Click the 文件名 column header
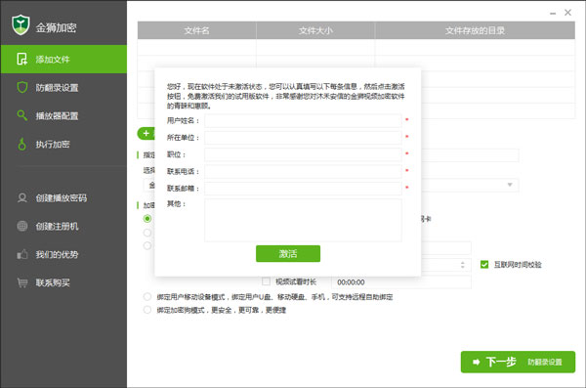586x388 pixels. point(196,30)
